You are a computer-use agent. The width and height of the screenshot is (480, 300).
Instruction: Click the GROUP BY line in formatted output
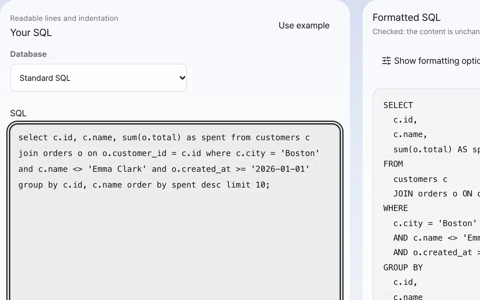point(403,268)
